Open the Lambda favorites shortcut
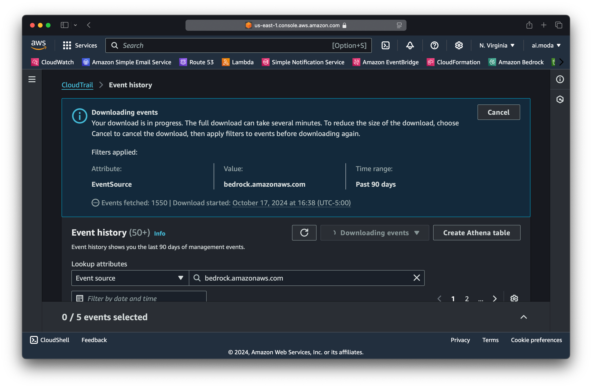 pyautogui.click(x=238, y=62)
